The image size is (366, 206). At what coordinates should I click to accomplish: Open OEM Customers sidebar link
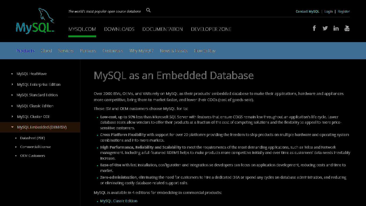coord(33,156)
